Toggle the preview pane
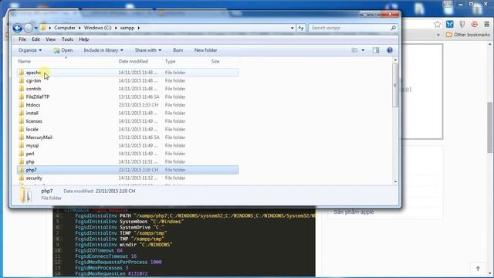Image resolution: width=494 pixels, height=278 pixels. point(376,50)
